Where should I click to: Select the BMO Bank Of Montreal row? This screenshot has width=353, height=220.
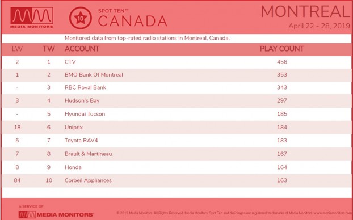(x=176, y=75)
